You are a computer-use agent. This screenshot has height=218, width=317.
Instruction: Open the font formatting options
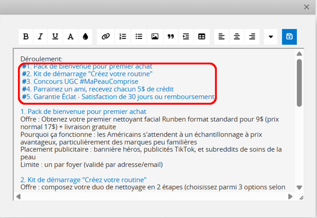coord(70,36)
